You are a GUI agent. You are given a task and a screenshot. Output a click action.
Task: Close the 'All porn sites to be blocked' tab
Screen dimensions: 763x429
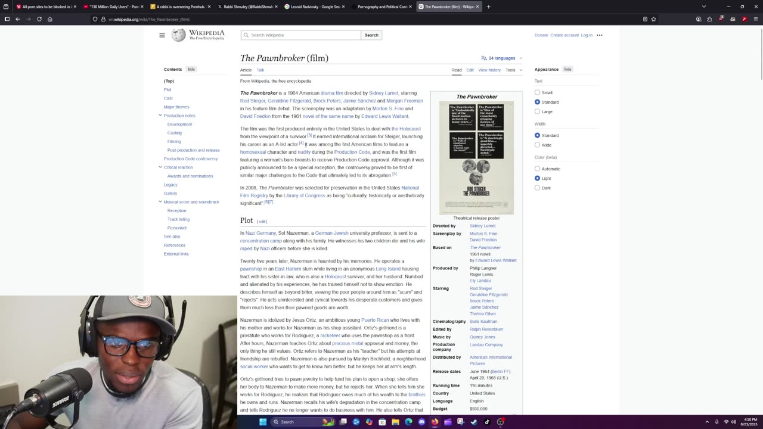point(75,7)
